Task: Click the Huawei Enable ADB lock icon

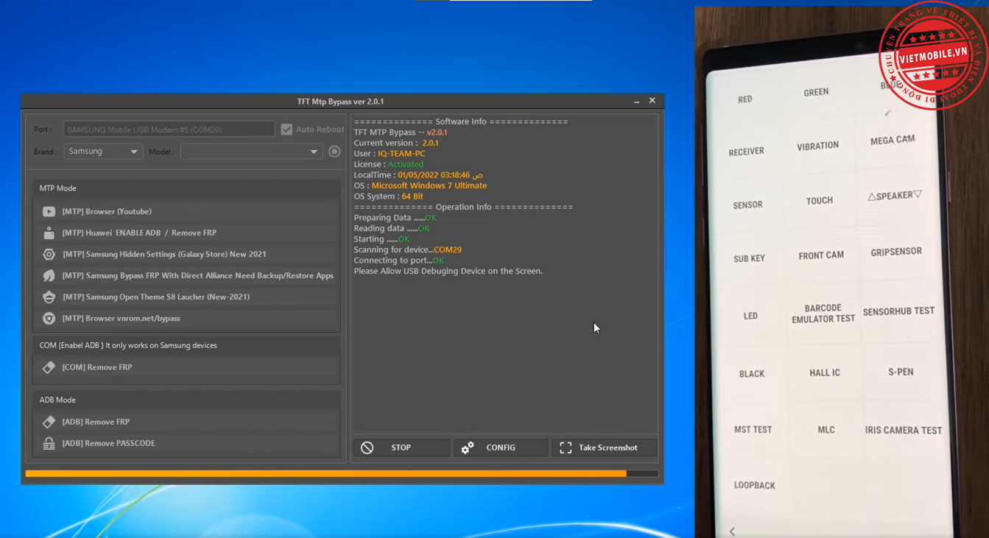Action: pyautogui.click(x=49, y=233)
